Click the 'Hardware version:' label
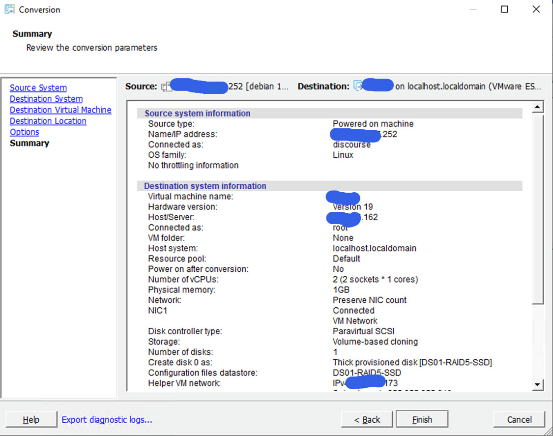The image size is (553, 436). tap(183, 207)
